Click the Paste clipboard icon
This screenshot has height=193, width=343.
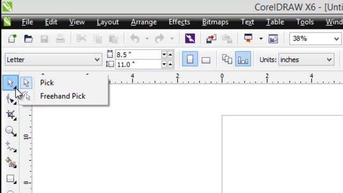coord(113,39)
